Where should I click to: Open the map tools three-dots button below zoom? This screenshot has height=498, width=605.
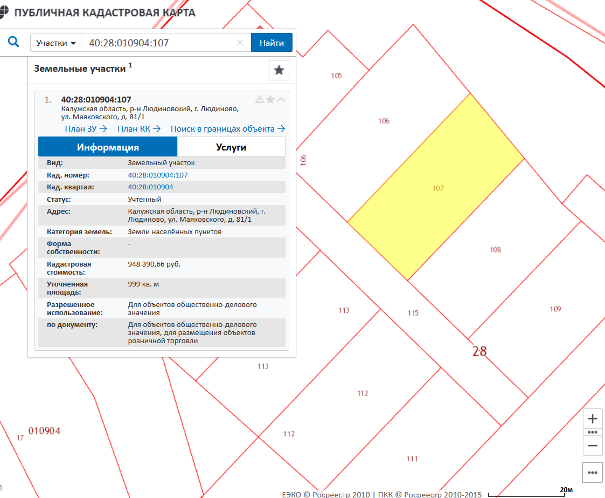[x=593, y=472]
